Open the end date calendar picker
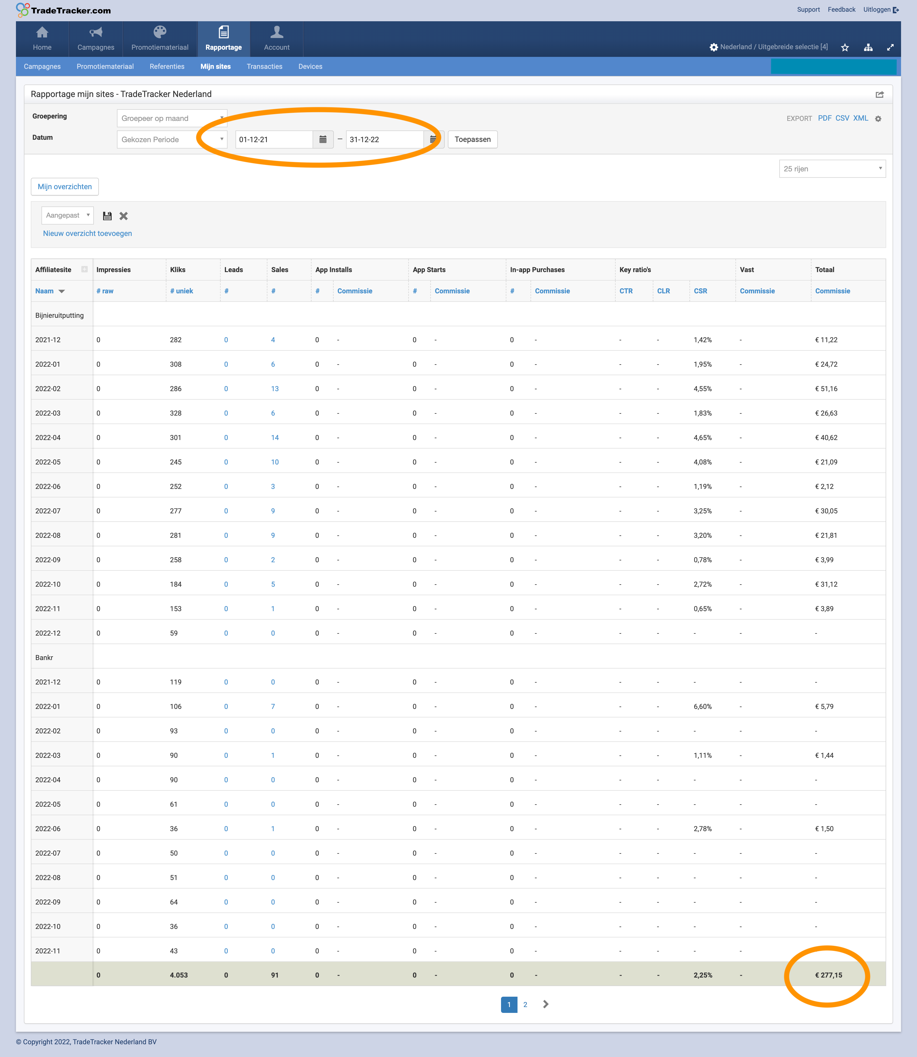Image resolution: width=917 pixels, height=1057 pixels. [x=434, y=139]
